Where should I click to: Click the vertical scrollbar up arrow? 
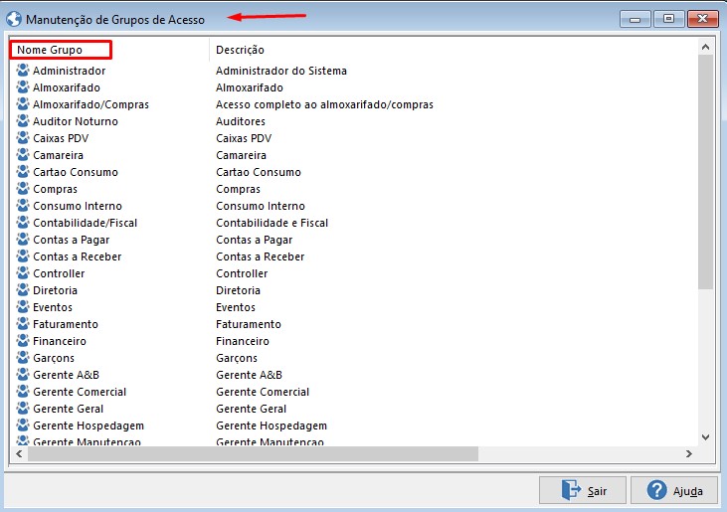point(706,47)
